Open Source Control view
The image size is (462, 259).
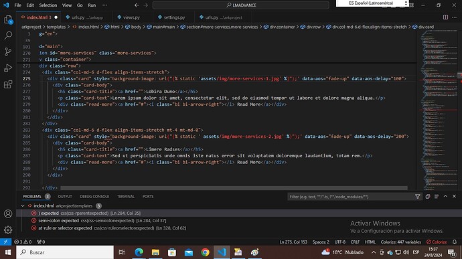(8, 52)
